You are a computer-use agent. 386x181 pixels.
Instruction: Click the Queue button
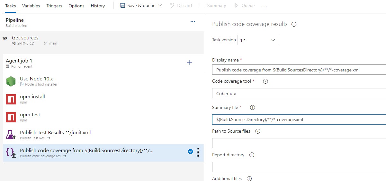pyautogui.click(x=245, y=6)
